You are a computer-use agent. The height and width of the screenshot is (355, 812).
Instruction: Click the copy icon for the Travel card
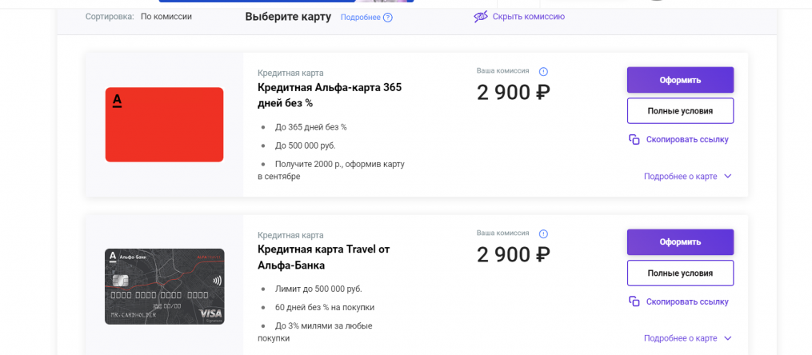(x=634, y=301)
